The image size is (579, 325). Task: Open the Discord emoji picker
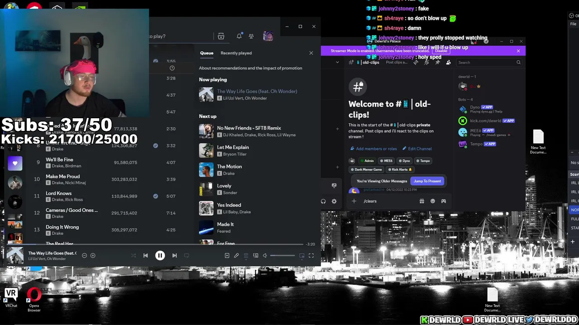tap(432, 201)
